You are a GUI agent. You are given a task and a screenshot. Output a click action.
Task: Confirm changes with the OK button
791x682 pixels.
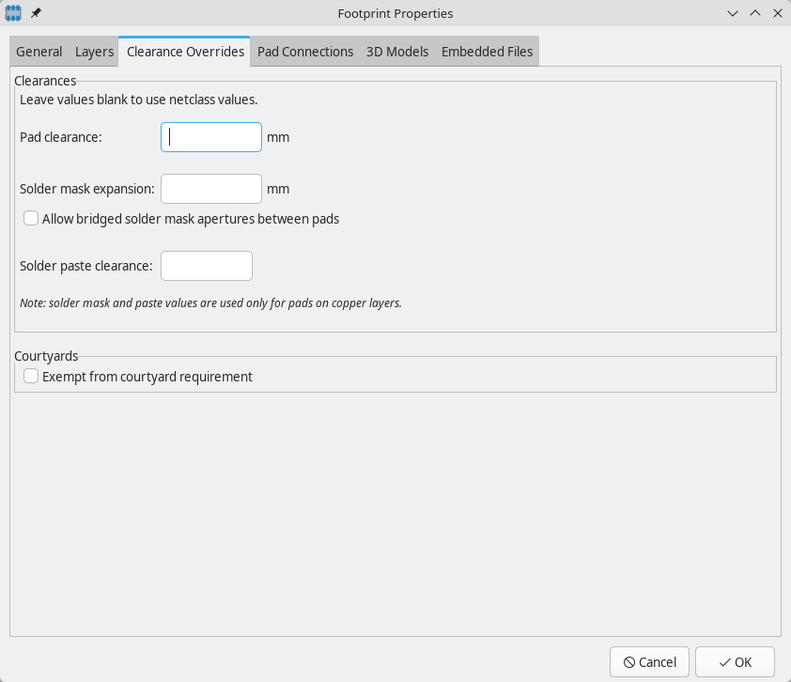(735, 661)
